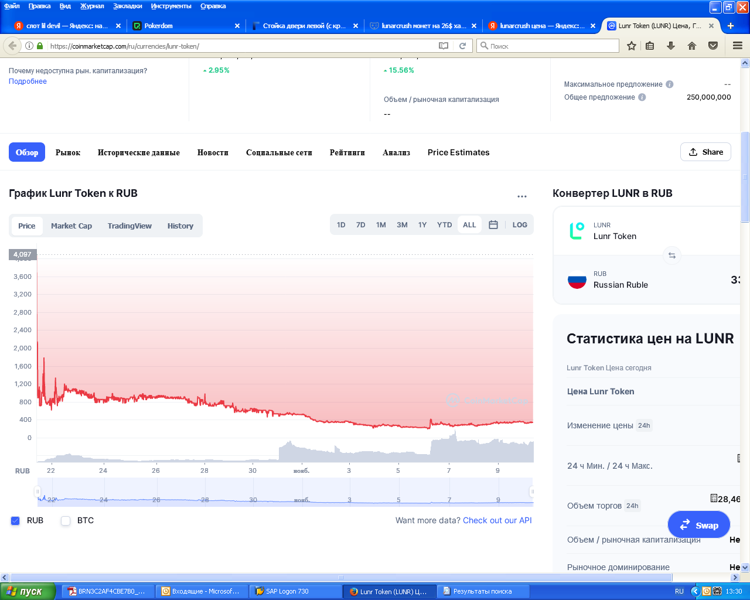Select the 1D chart range
This screenshot has width=750, height=600.
[341, 225]
